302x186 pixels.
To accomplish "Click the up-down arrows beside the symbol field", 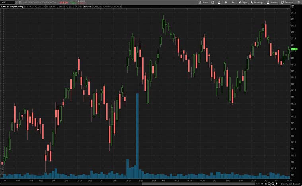I will point(20,2).
